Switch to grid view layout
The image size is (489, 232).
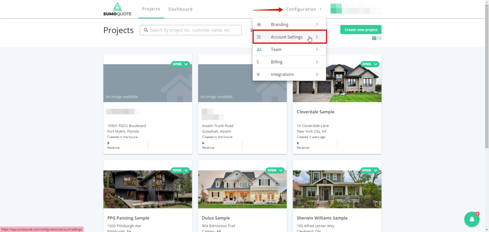click(374, 38)
